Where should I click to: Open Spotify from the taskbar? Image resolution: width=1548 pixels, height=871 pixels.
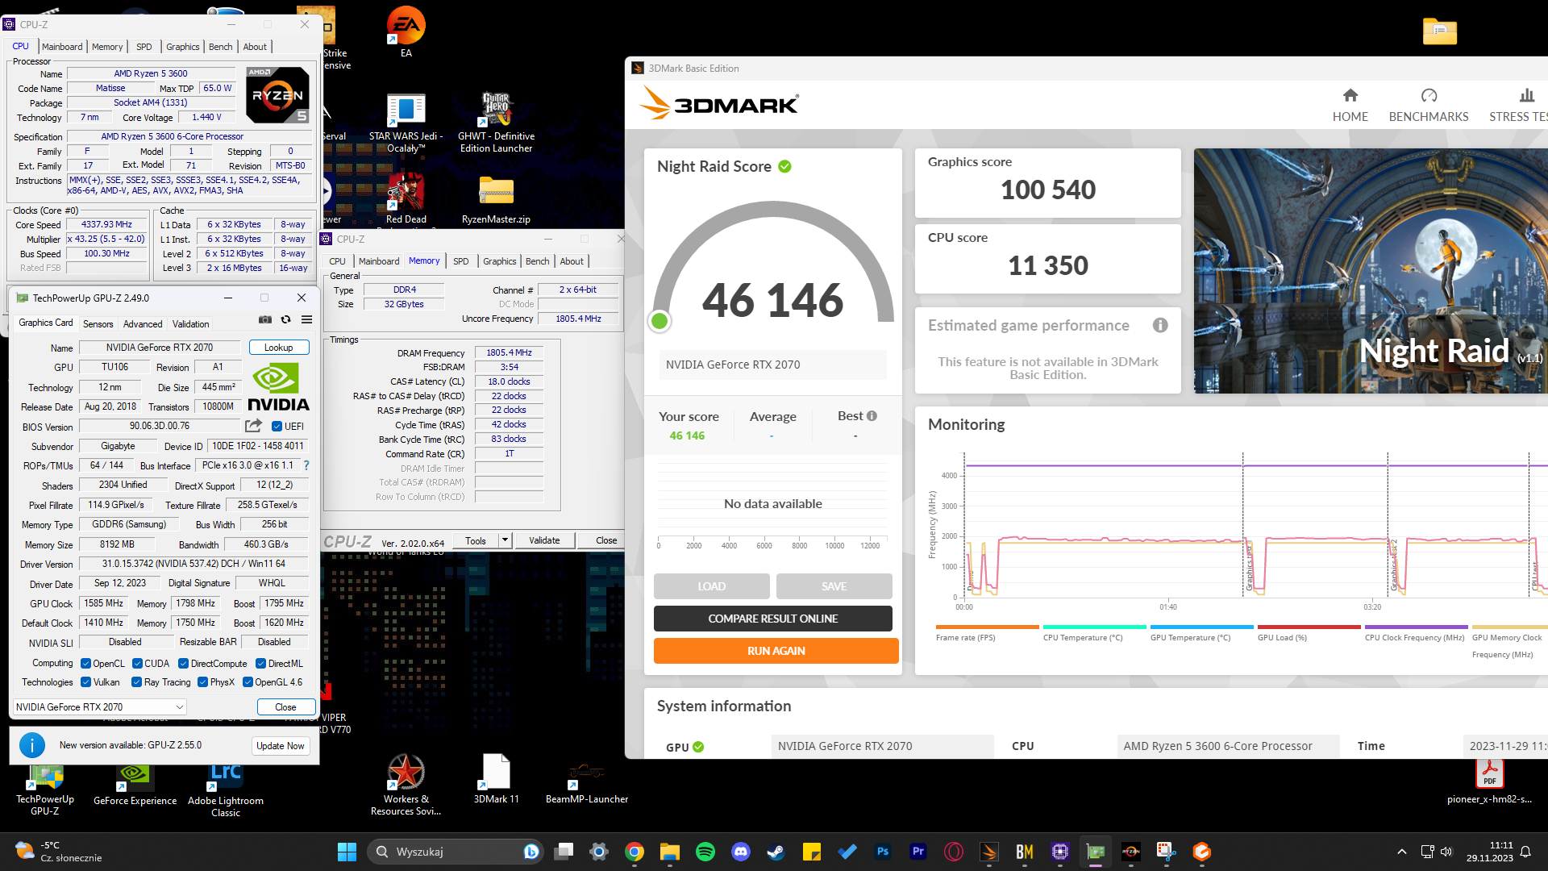705,852
